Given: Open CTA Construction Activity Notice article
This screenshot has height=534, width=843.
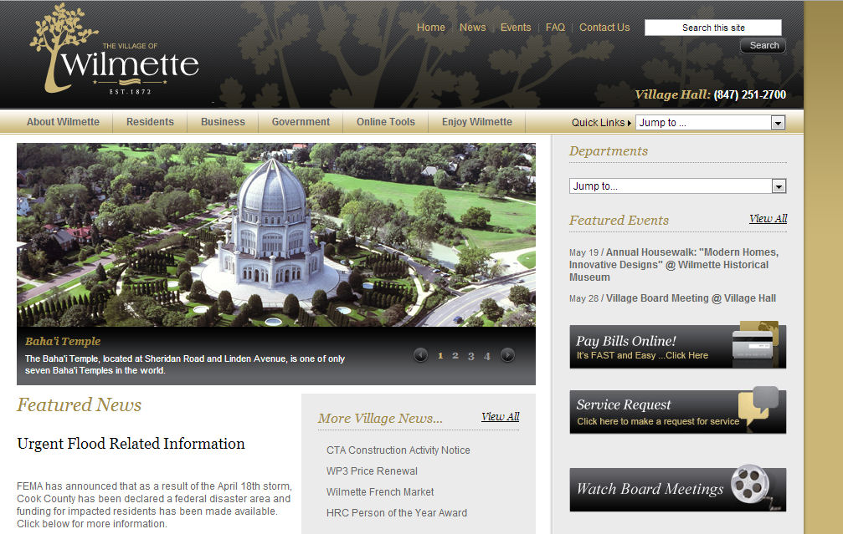Looking at the screenshot, I should coord(398,450).
